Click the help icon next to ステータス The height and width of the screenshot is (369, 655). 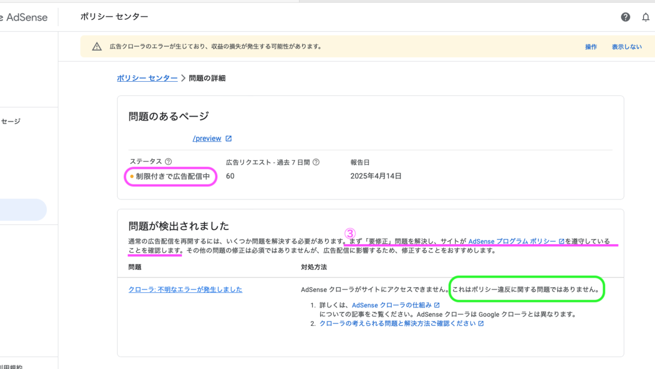[168, 162]
